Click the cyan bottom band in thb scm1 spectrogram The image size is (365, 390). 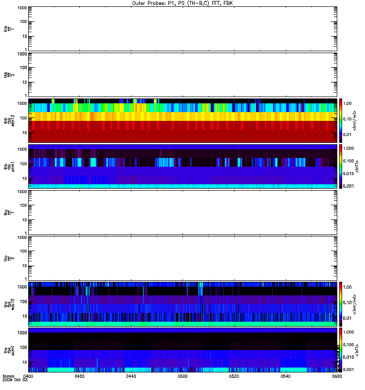click(x=182, y=186)
